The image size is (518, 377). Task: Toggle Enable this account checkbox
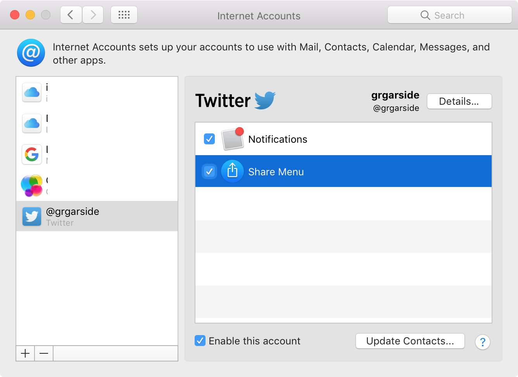click(x=200, y=341)
